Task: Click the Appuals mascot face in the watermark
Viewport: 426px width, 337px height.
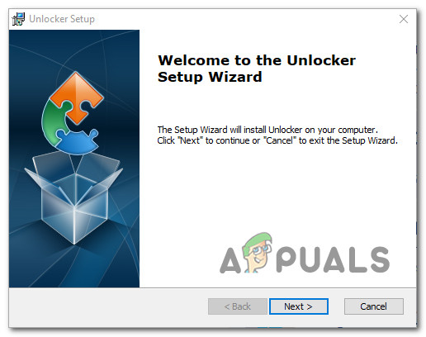Action: click(258, 252)
